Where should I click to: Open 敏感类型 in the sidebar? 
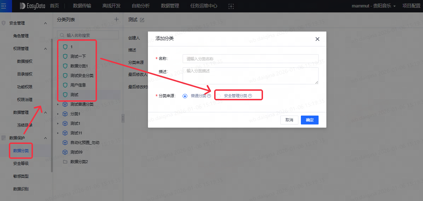21,176
